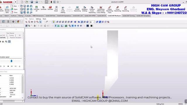Screen dimensions: 187x105
Task: Play the simulation
Action: [x=4, y=66]
